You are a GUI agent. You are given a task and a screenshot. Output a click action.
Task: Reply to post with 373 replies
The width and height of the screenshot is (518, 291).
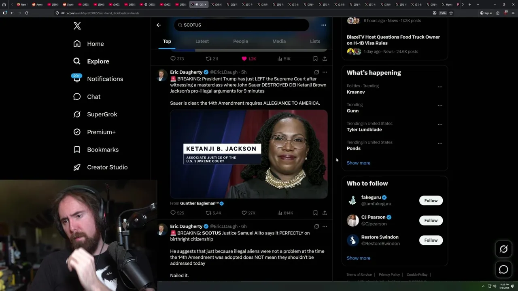(x=177, y=59)
